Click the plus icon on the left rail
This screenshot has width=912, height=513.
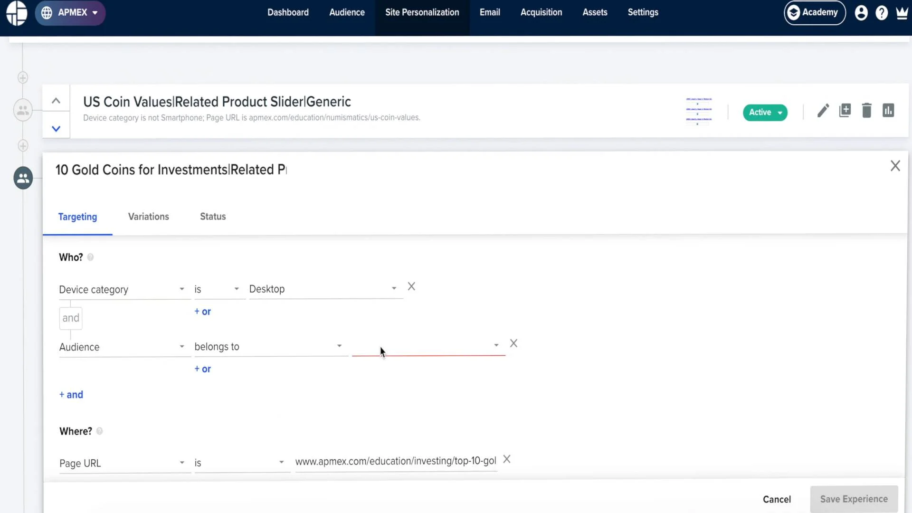pyautogui.click(x=23, y=77)
